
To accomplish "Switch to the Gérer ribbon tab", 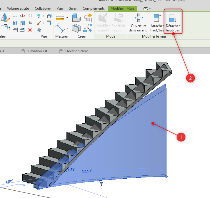I will 72,9.
